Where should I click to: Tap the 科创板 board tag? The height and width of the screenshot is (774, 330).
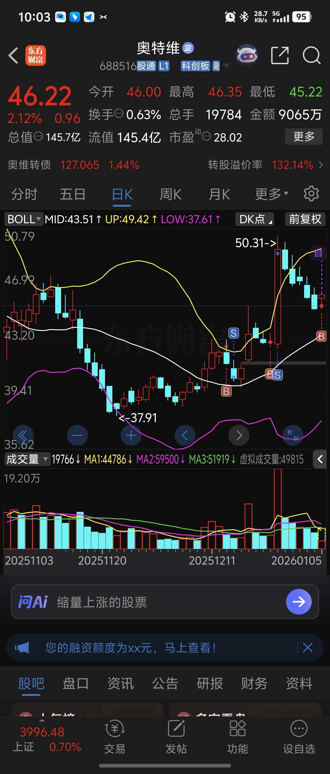pyautogui.click(x=195, y=66)
